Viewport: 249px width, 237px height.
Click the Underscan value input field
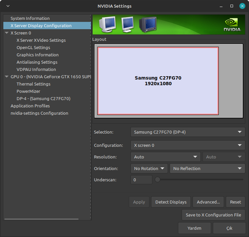tap(141, 180)
